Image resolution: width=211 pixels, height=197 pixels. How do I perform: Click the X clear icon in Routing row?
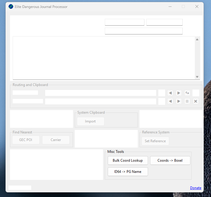196,101
